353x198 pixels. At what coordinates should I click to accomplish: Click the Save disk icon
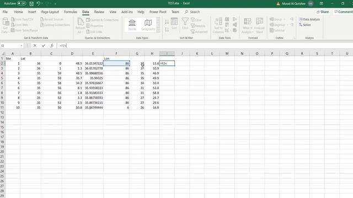coord(31,4)
